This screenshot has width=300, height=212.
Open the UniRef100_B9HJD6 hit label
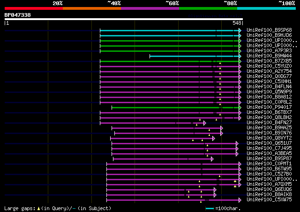[x=269, y=35]
